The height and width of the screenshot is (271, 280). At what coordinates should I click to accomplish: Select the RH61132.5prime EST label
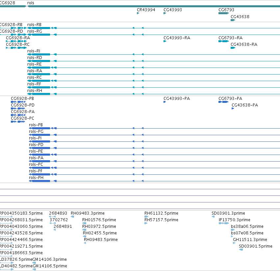click(161, 213)
